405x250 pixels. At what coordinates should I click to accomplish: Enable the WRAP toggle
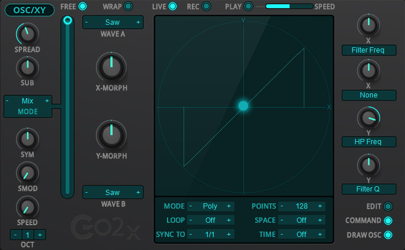(128, 7)
